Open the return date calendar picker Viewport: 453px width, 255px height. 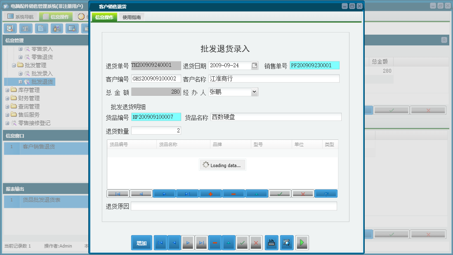[x=255, y=66]
